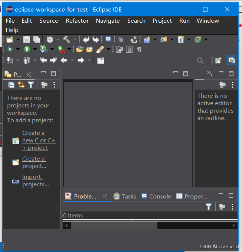242x252 pixels.
Task: Click Undo curved left arrow icon
Action: coord(86,39)
